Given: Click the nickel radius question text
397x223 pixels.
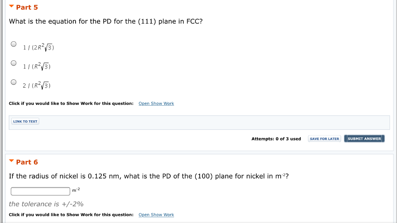Looking at the screenshot, I should point(148,176).
